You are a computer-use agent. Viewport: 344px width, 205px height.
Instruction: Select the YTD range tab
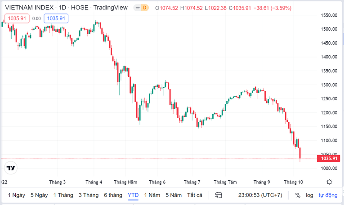(x=133, y=195)
